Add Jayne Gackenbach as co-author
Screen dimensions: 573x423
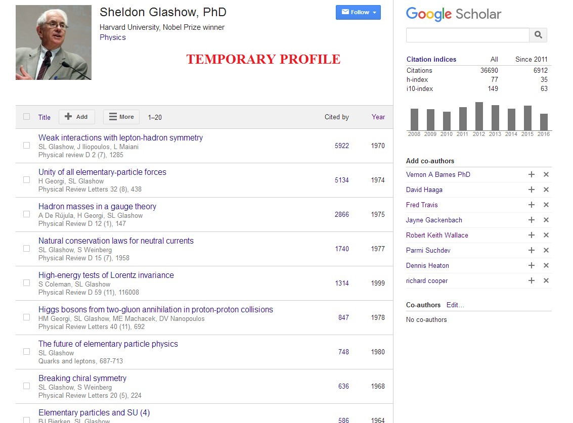(x=532, y=220)
